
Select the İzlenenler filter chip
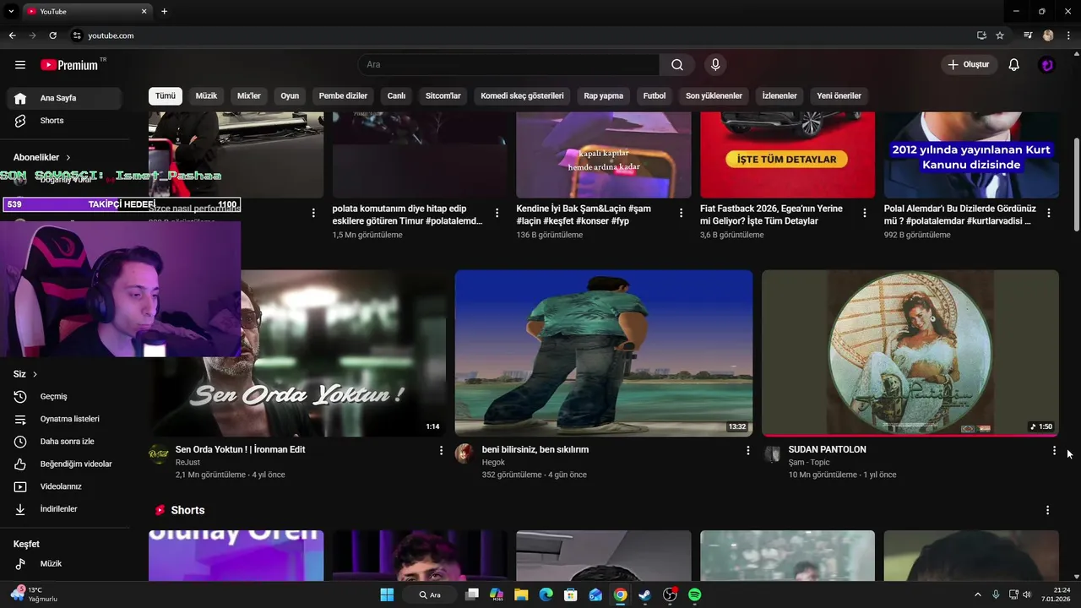point(780,95)
